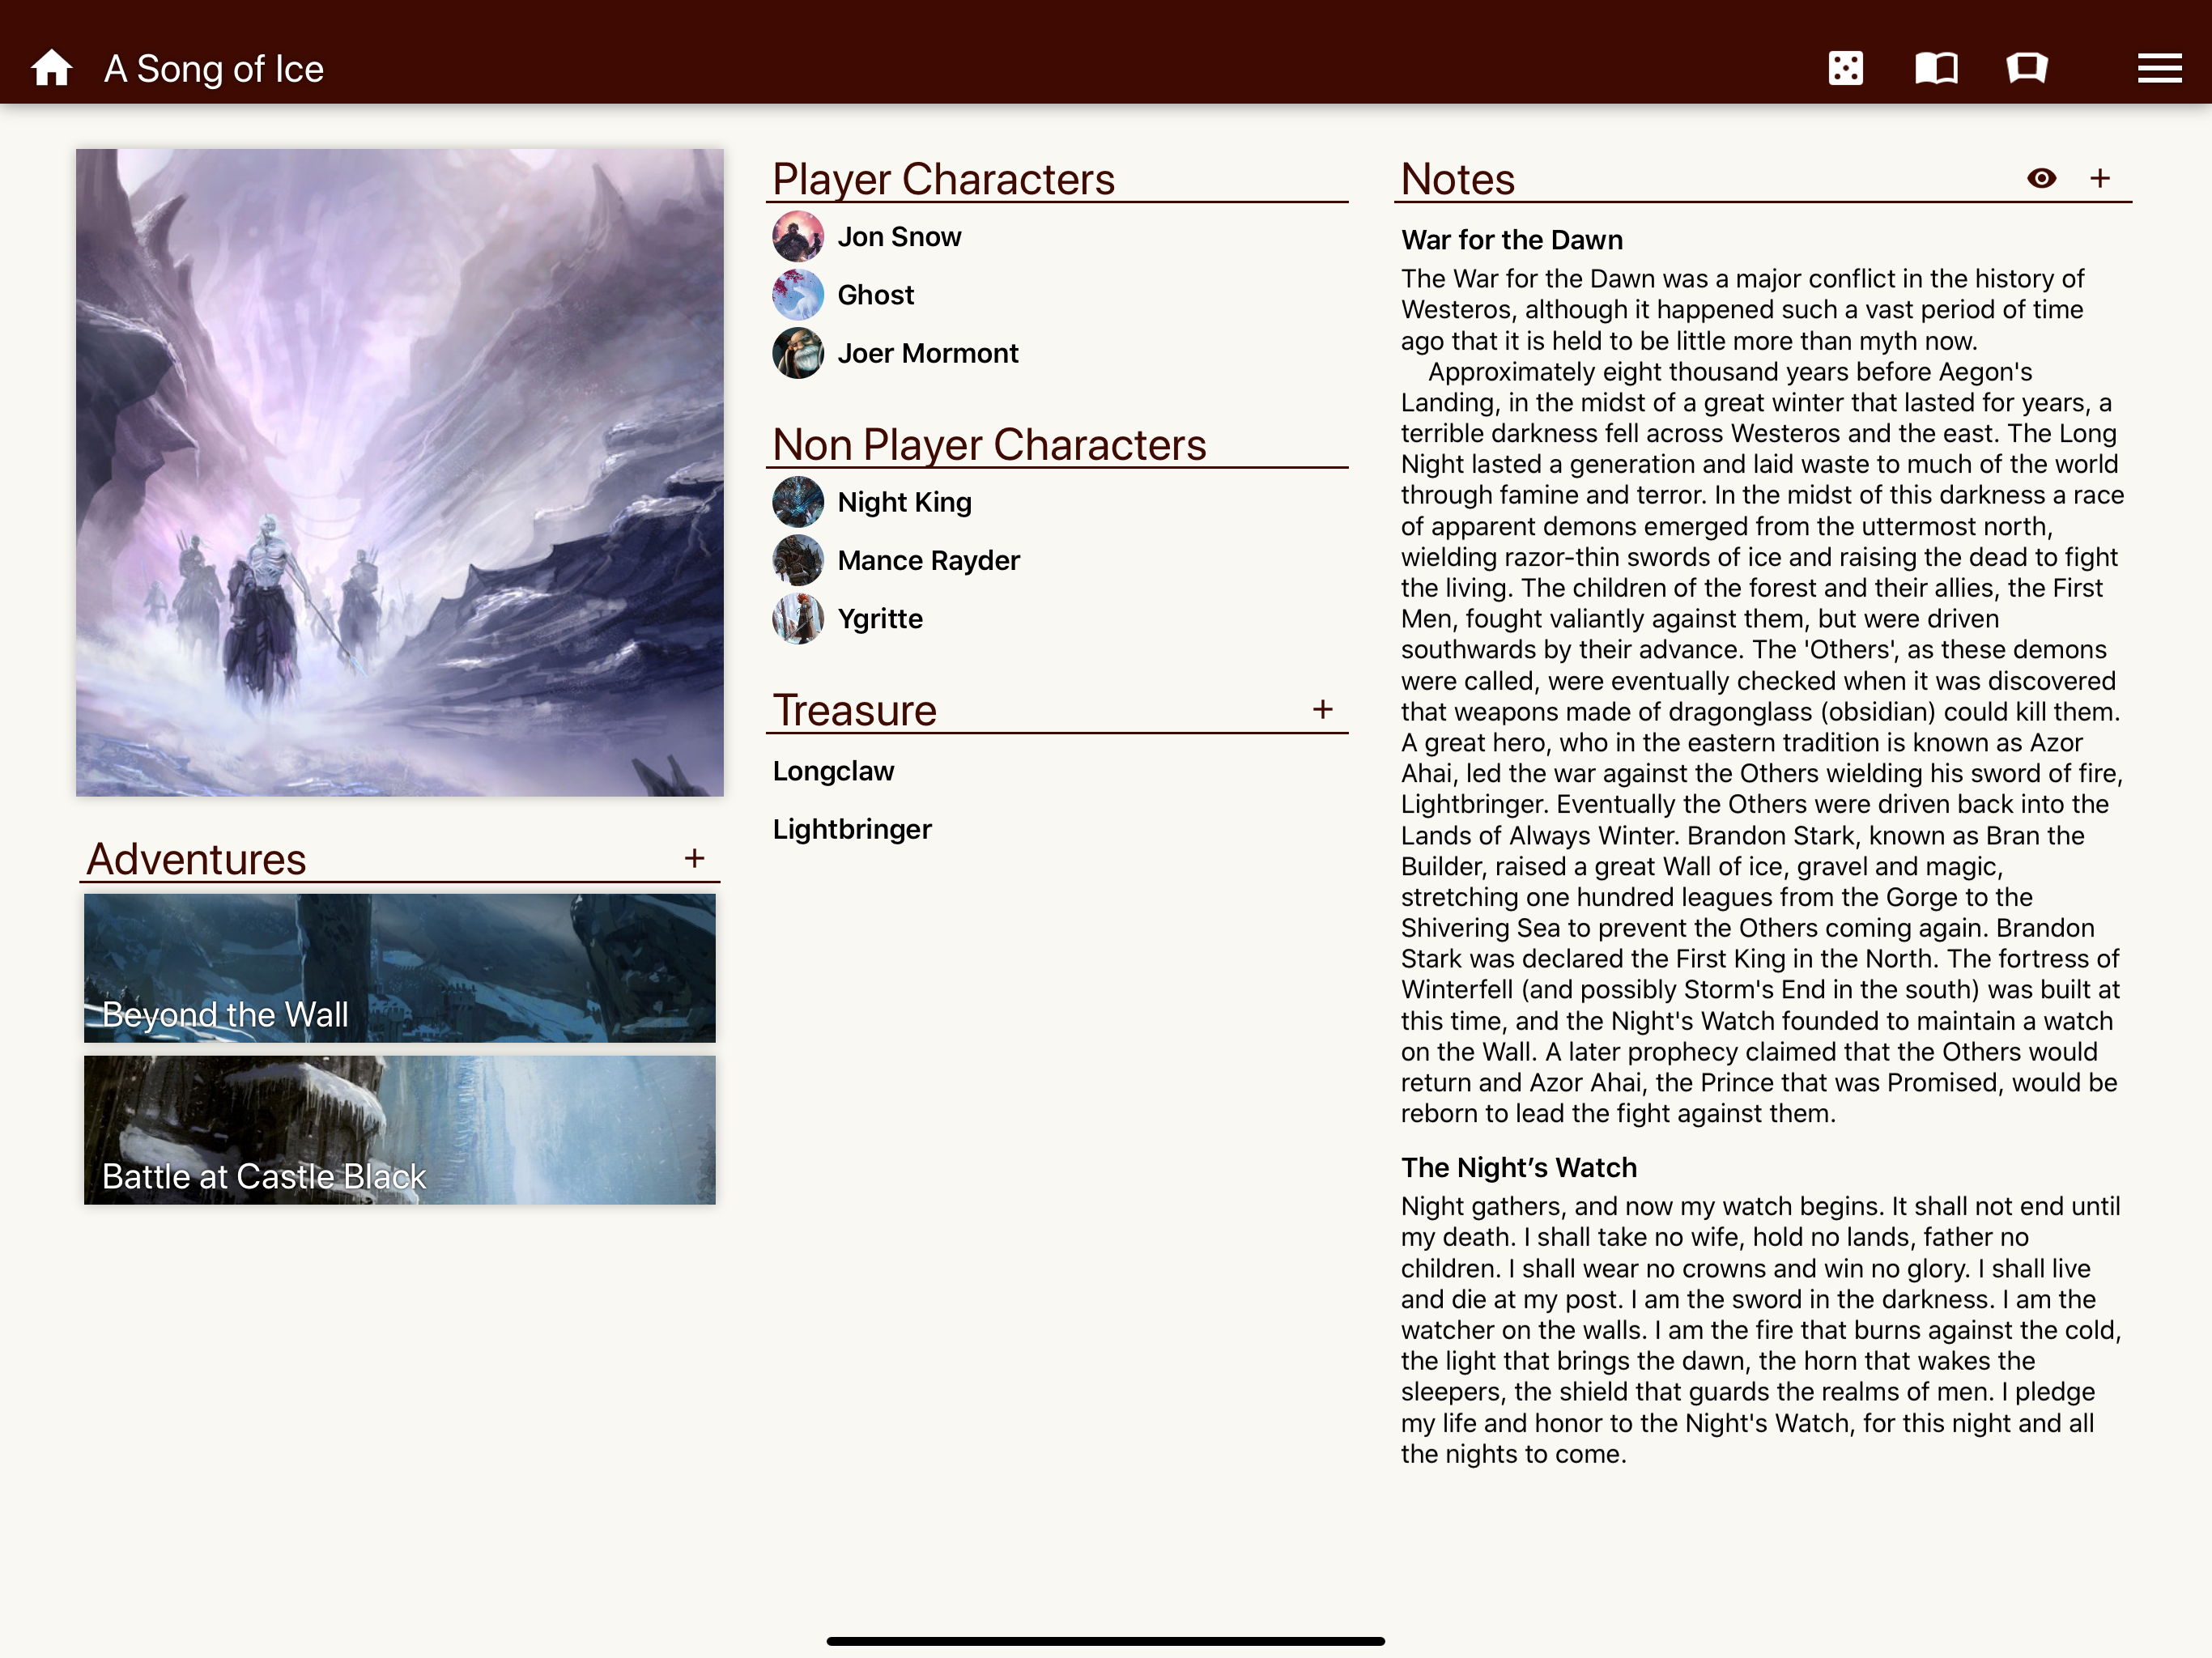
Task: Open Beyond the Wall adventure card
Action: point(399,968)
